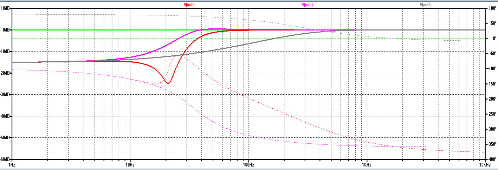498x170 pixels.
Task: Click the -60dB magnitude axis label
Action: (6, 159)
